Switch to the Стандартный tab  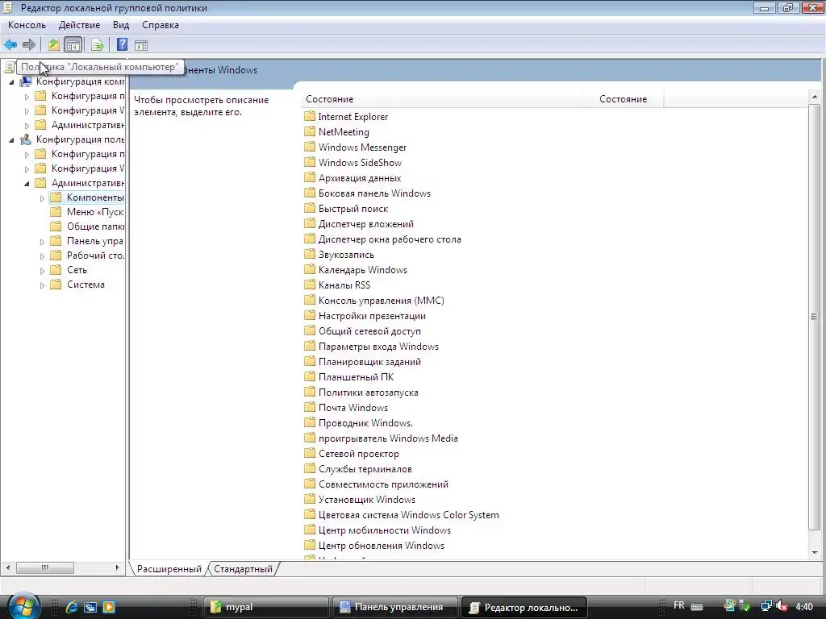pyautogui.click(x=243, y=568)
